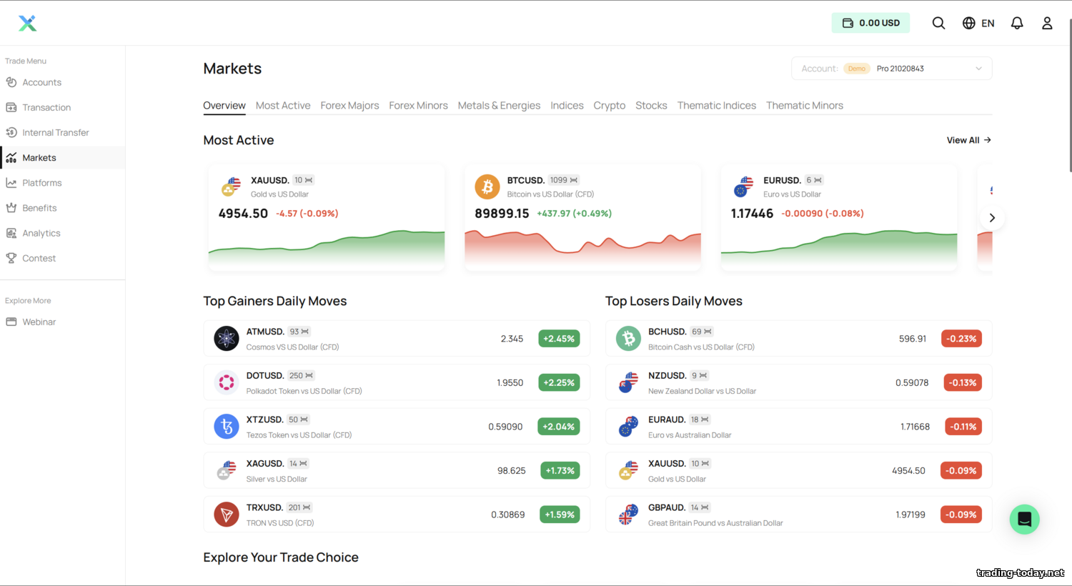Image resolution: width=1072 pixels, height=586 pixels.
Task: Open the live chat widget
Action: click(x=1024, y=520)
